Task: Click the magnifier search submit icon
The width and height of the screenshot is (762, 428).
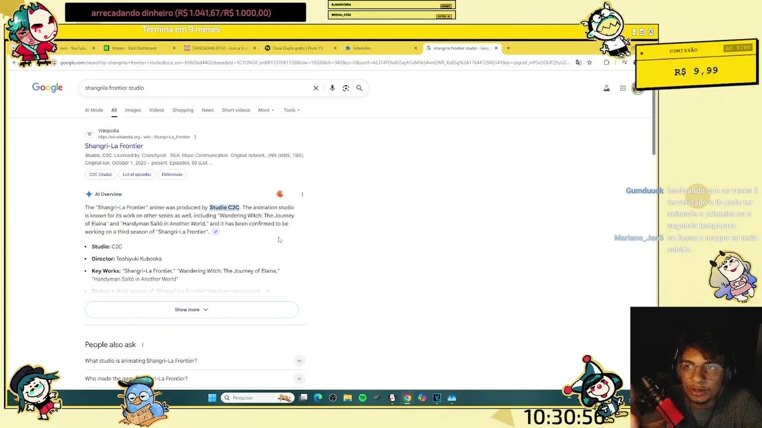Action: click(x=359, y=88)
